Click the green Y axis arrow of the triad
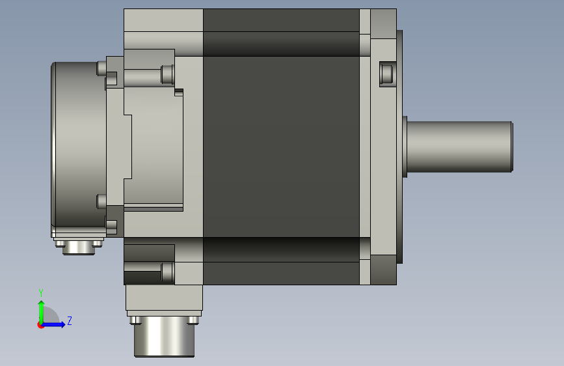The height and width of the screenshot is (366, 564). point(41,311)
